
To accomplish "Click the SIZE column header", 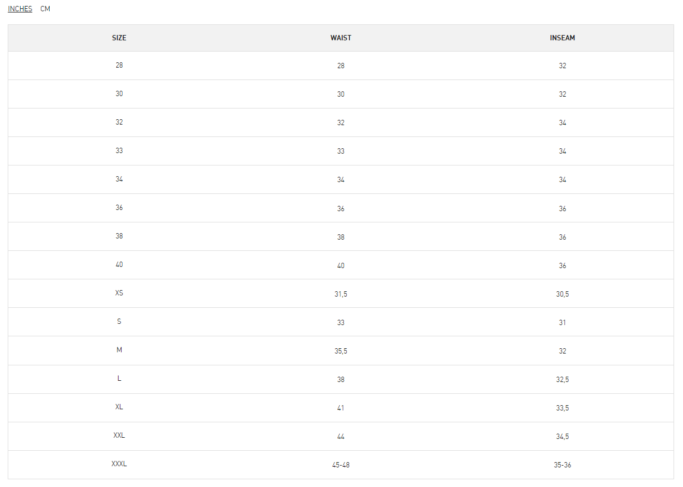I will pyautogui.click(x=119, y=38).
